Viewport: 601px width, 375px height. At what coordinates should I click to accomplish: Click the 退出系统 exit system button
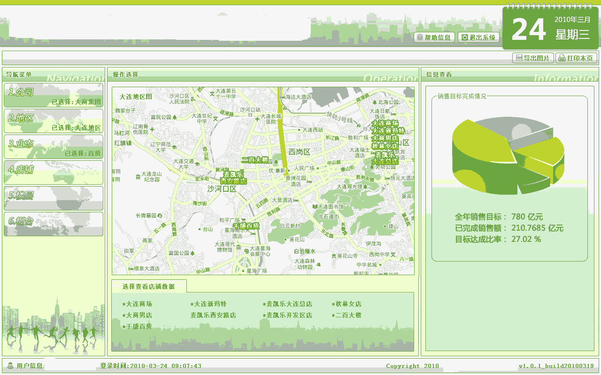click(478, 37)
